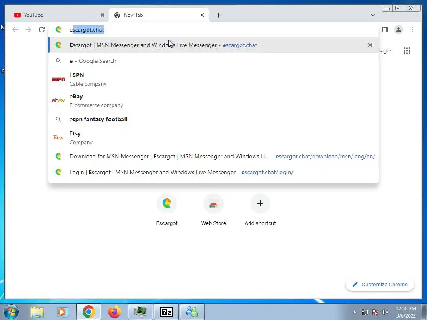This screenshot has width=427, height=320.
Task: Open the Escargot shortcut tile
Action: coord(167,210)
